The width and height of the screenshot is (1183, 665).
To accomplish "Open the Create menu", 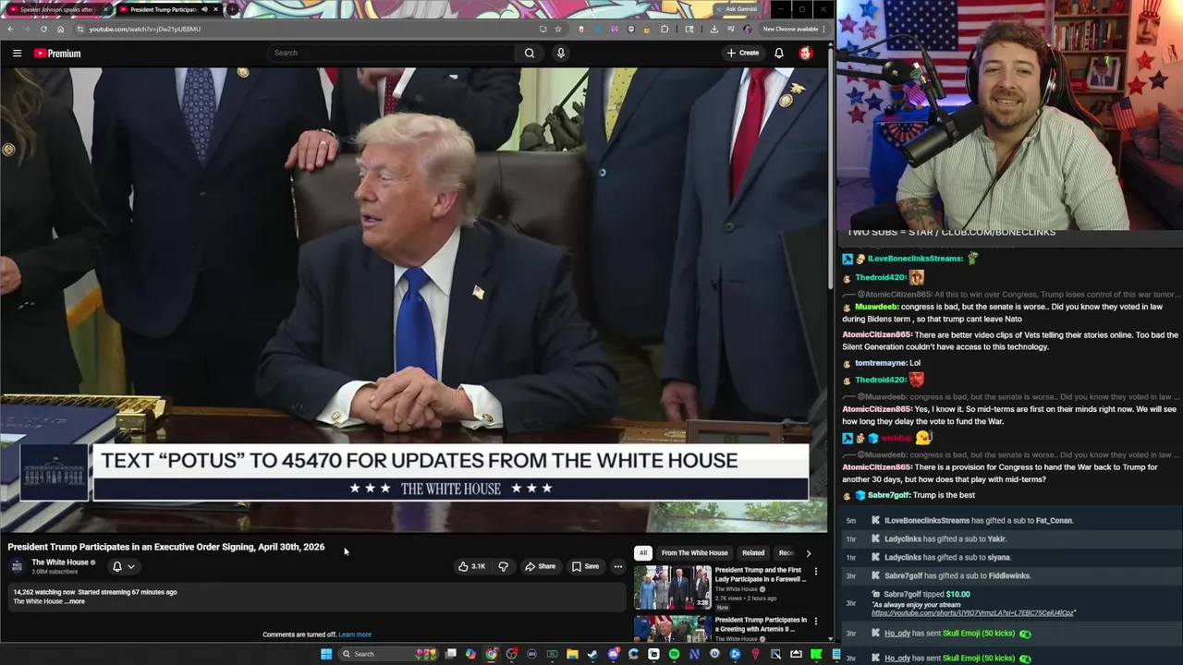I will [742, 53].
